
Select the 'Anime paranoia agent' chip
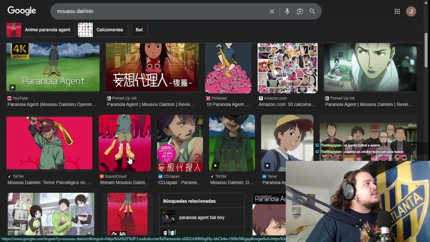coord(40,30)
